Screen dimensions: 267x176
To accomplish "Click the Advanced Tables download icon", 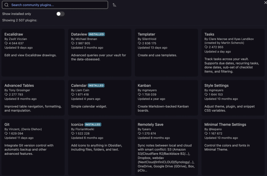I will 6,94.
